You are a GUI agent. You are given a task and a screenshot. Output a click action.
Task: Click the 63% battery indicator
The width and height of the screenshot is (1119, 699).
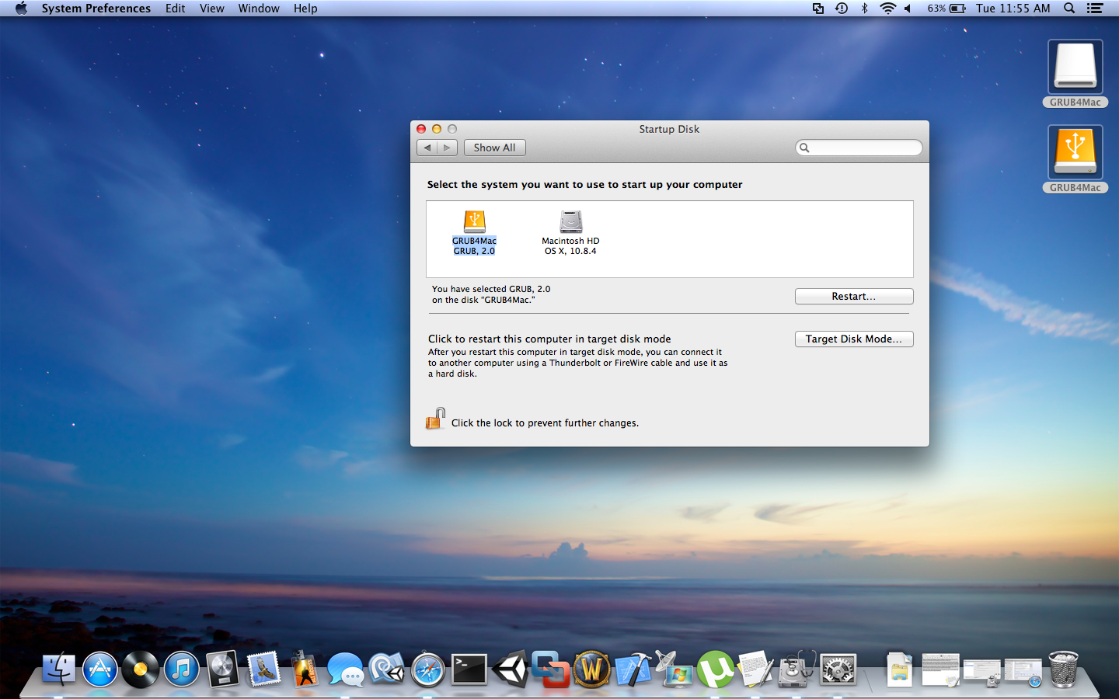(x=946, y=9)
